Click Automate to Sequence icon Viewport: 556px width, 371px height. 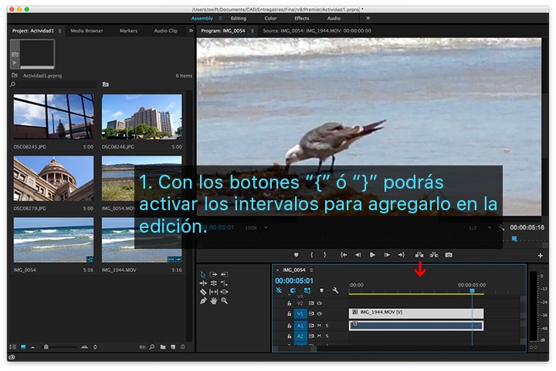click(142, 347)
